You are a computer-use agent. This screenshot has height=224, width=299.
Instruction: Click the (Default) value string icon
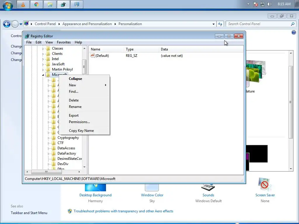(x=93, y=55)
